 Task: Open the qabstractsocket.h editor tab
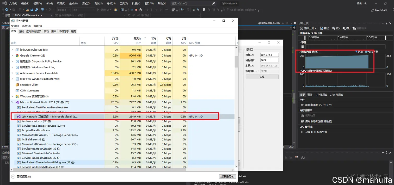pyautogui.click(x=269, y=23)
